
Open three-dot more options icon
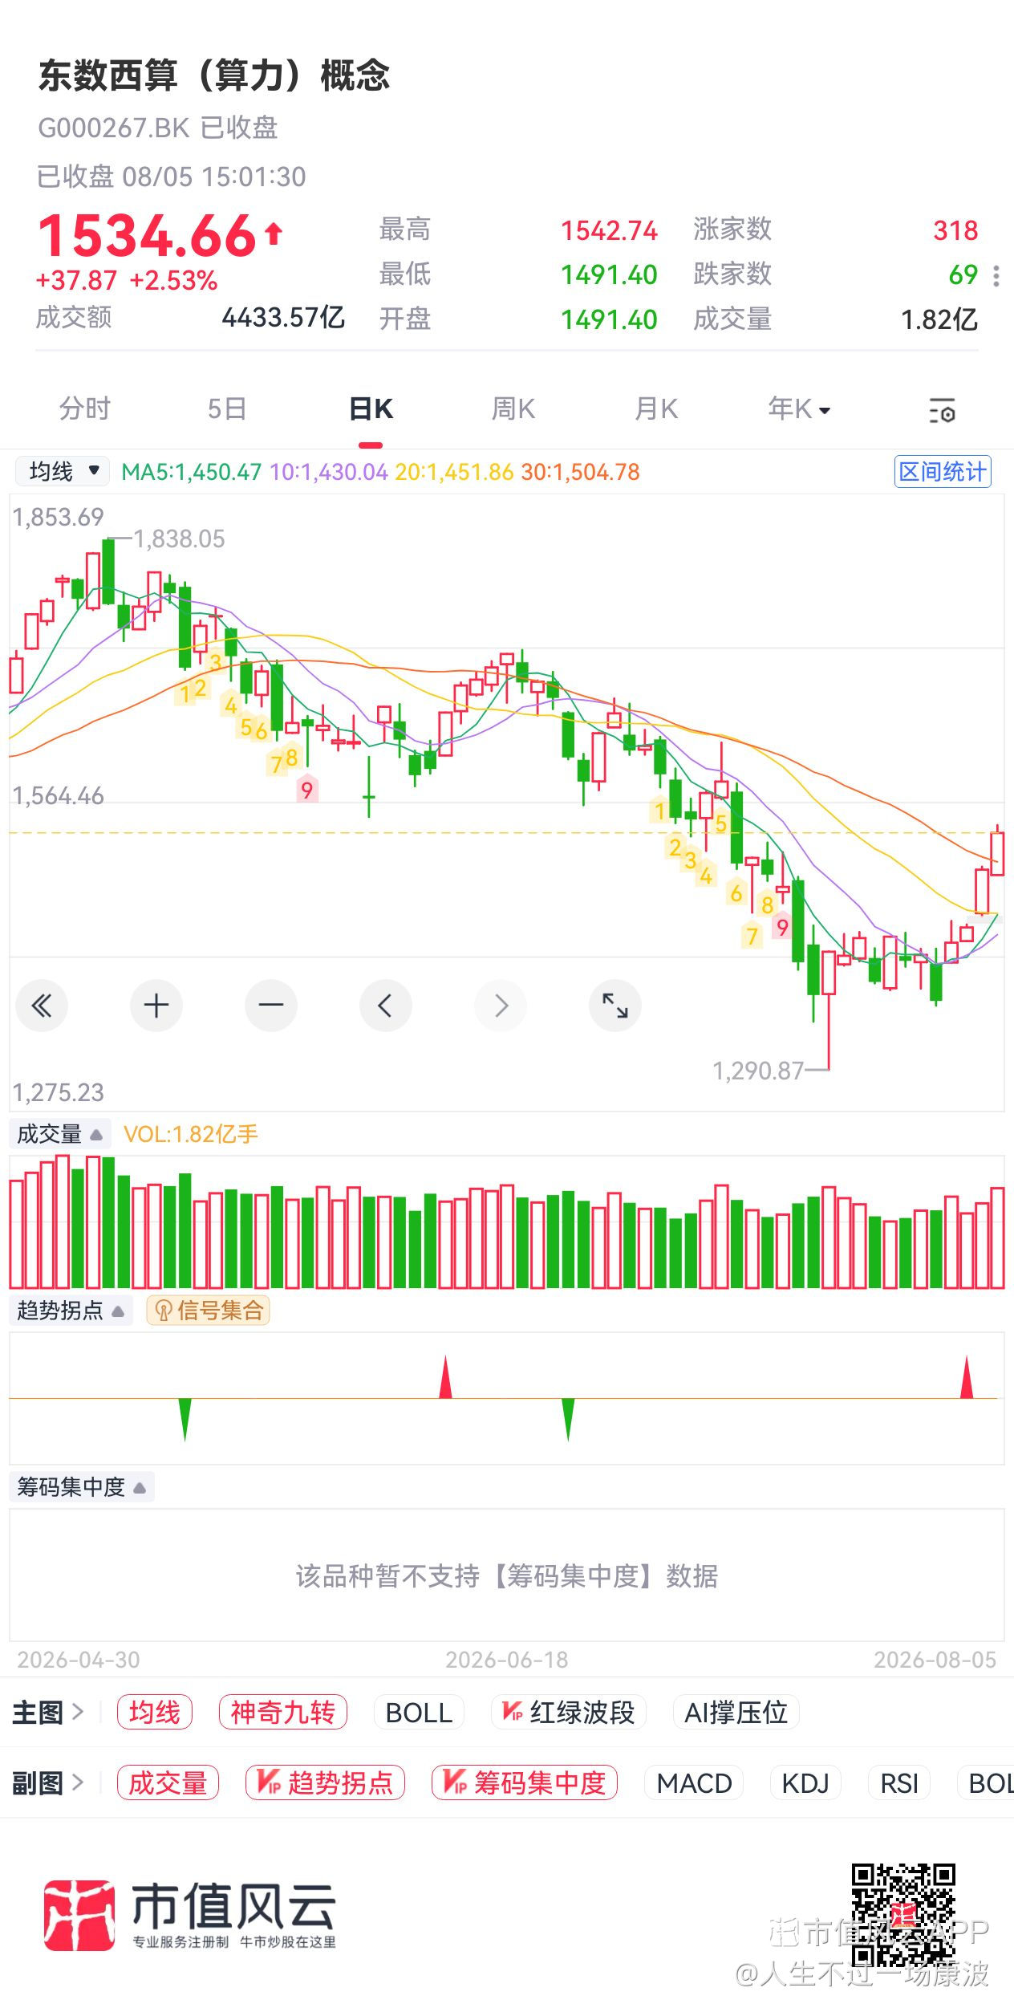[x=996, y=275]
